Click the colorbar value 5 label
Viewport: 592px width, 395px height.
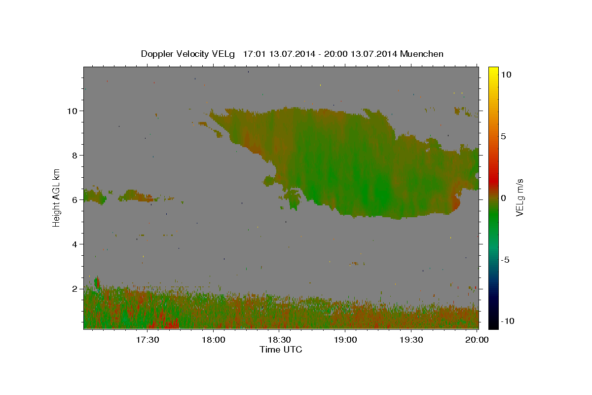[503, 136]
